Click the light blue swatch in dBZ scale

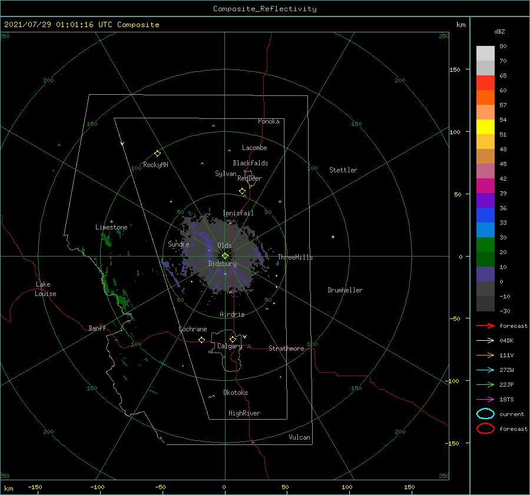485,230
